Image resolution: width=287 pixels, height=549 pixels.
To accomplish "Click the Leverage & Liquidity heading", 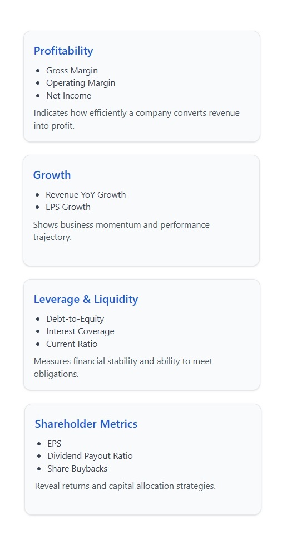I will tap(86, 300).
